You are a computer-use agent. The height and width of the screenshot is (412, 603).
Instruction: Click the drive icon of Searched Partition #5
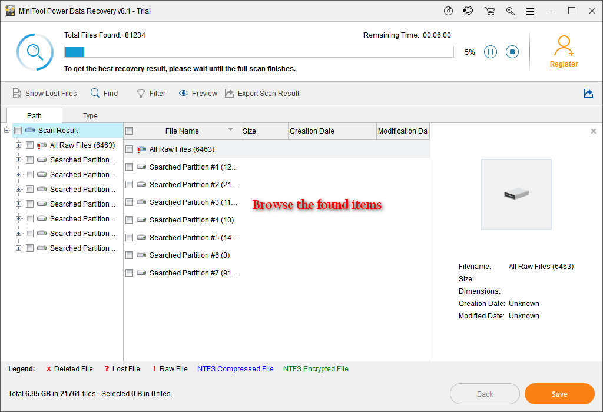(x=141, y=238)
